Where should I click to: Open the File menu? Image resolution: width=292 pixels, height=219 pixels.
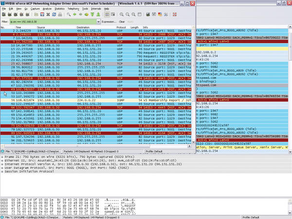point(4,9)
